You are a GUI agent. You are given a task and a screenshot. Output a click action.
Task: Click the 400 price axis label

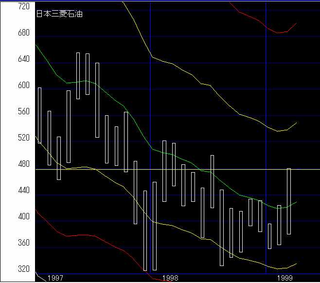(x=23, y=217)
